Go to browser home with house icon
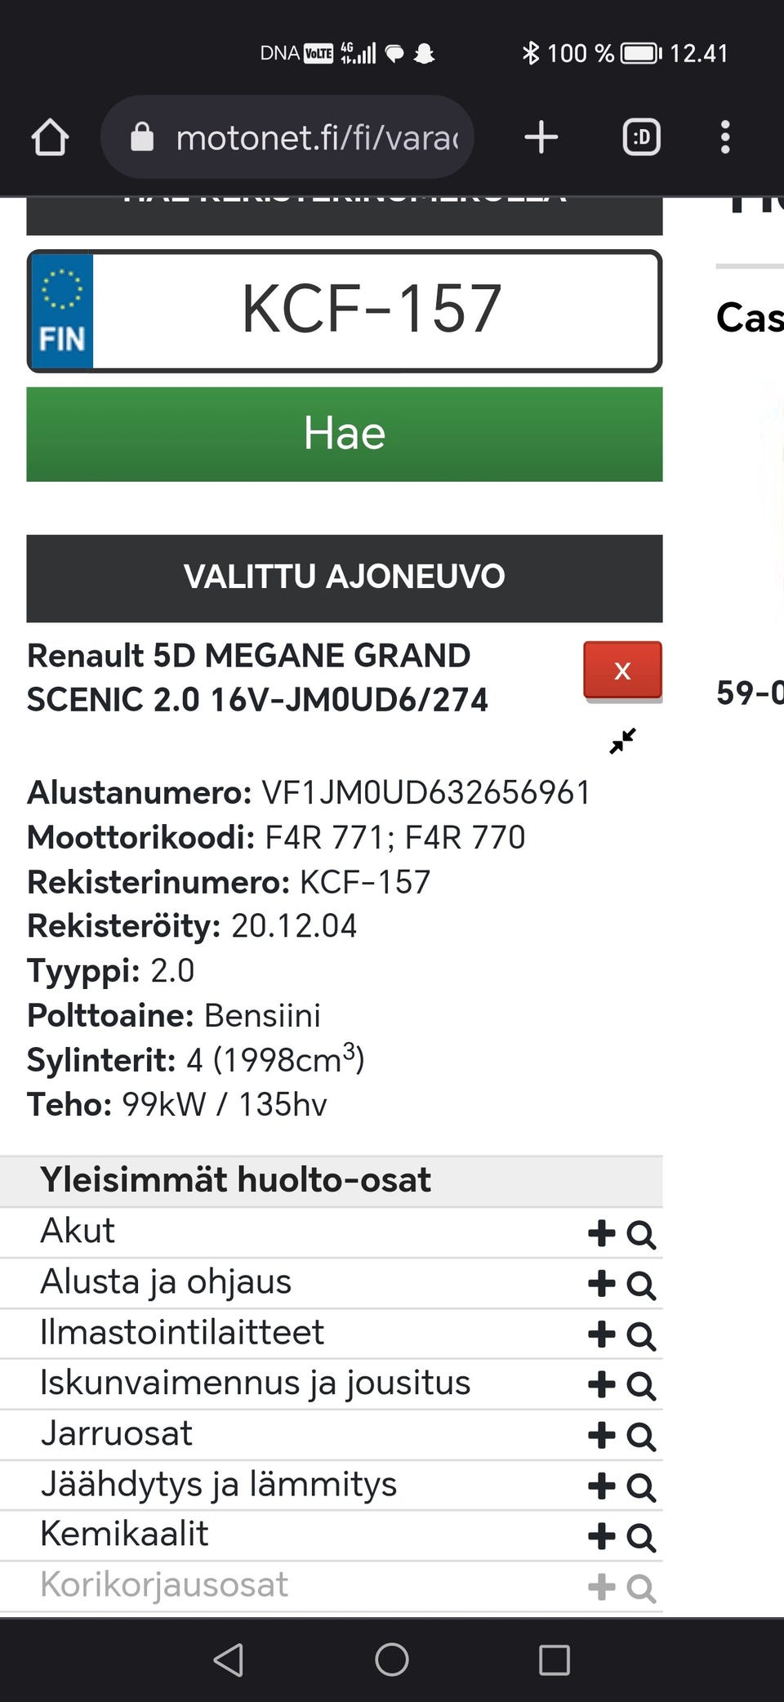 click(x=50, y=136)
